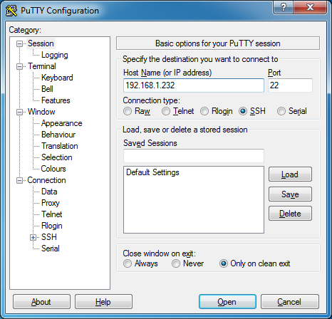332x319 pixels.
Task: Click the Load session button
Action: pyautogui.click(x=290, y=174)
